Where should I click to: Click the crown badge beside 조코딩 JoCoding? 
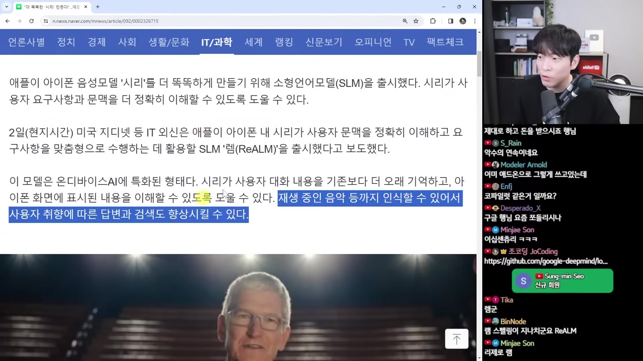[x=503, y=251]
